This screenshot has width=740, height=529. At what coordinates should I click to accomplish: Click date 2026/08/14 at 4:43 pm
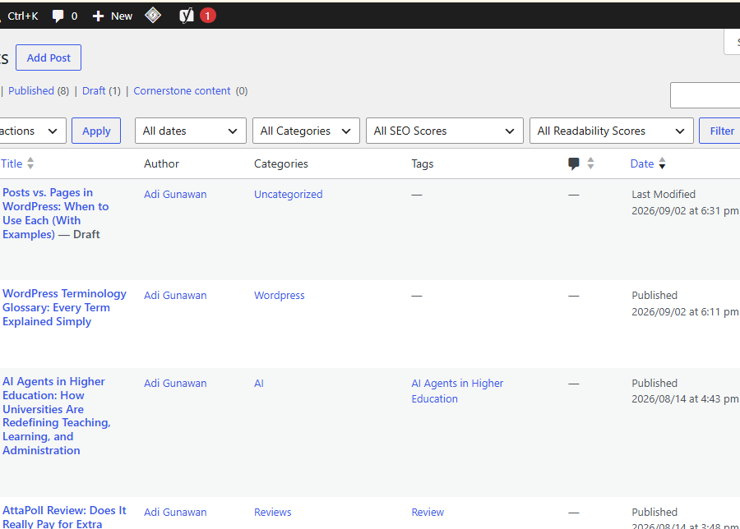(x=685, y=399)
